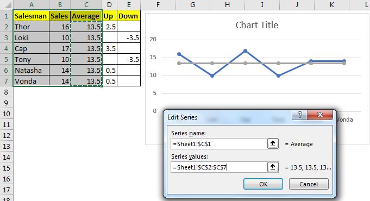The height and width of the screenshot is (201, 370).
Task: Cancel the Edit Series dialog
Action: (x=309, y=184)
